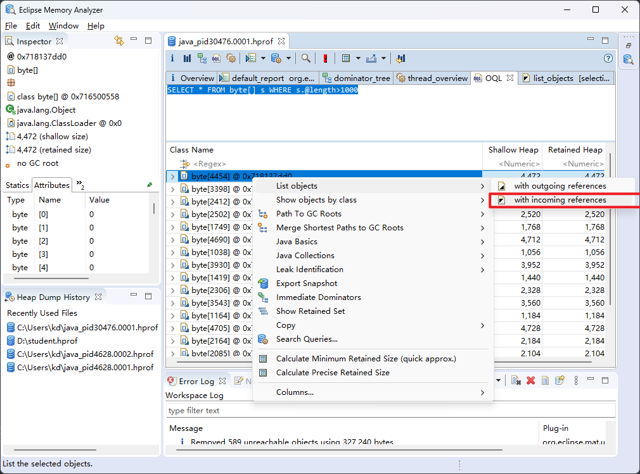Execute query red exclamation icon
The image size is (640, 474).
click(325, 58)
